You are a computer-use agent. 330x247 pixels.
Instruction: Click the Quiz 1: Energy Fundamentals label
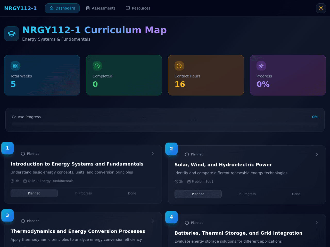coord(51,181)
